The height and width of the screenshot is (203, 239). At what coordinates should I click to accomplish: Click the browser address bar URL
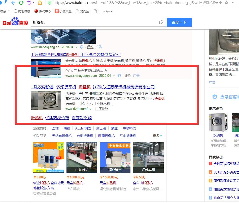[135, 3]
